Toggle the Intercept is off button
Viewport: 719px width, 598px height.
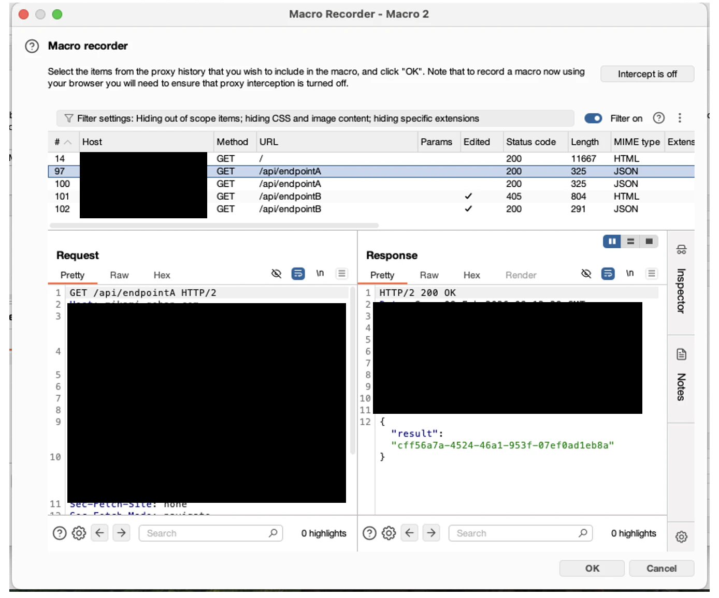[647, 74]
